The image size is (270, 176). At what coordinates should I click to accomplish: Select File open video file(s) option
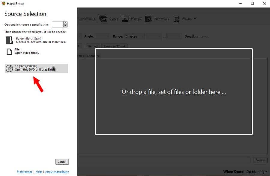pyautogui.click(x=22, y=51)
